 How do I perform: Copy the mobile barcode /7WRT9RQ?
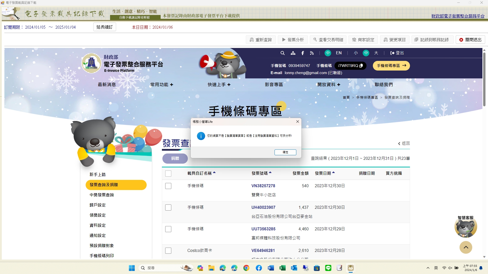tap(361, 65)
